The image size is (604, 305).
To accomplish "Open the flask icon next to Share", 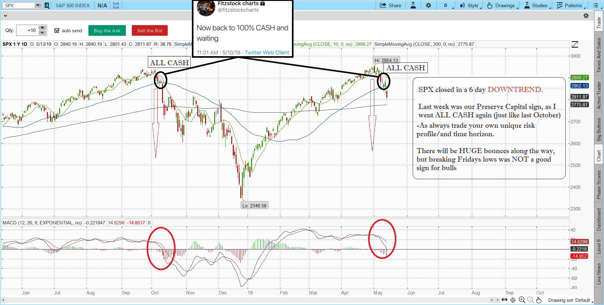I will coord(413,5).
